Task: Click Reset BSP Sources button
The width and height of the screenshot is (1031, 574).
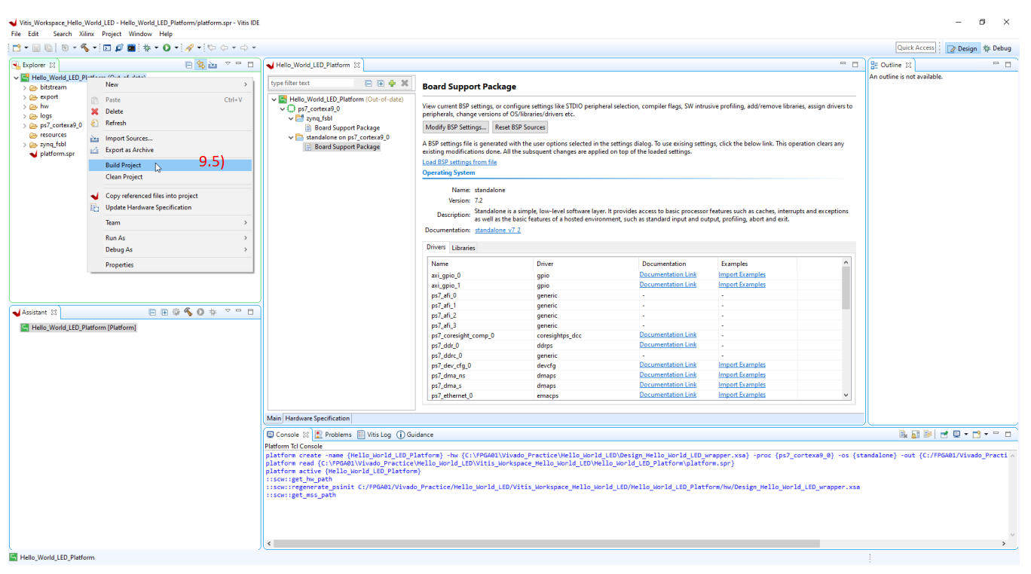Action: point(521,127)
